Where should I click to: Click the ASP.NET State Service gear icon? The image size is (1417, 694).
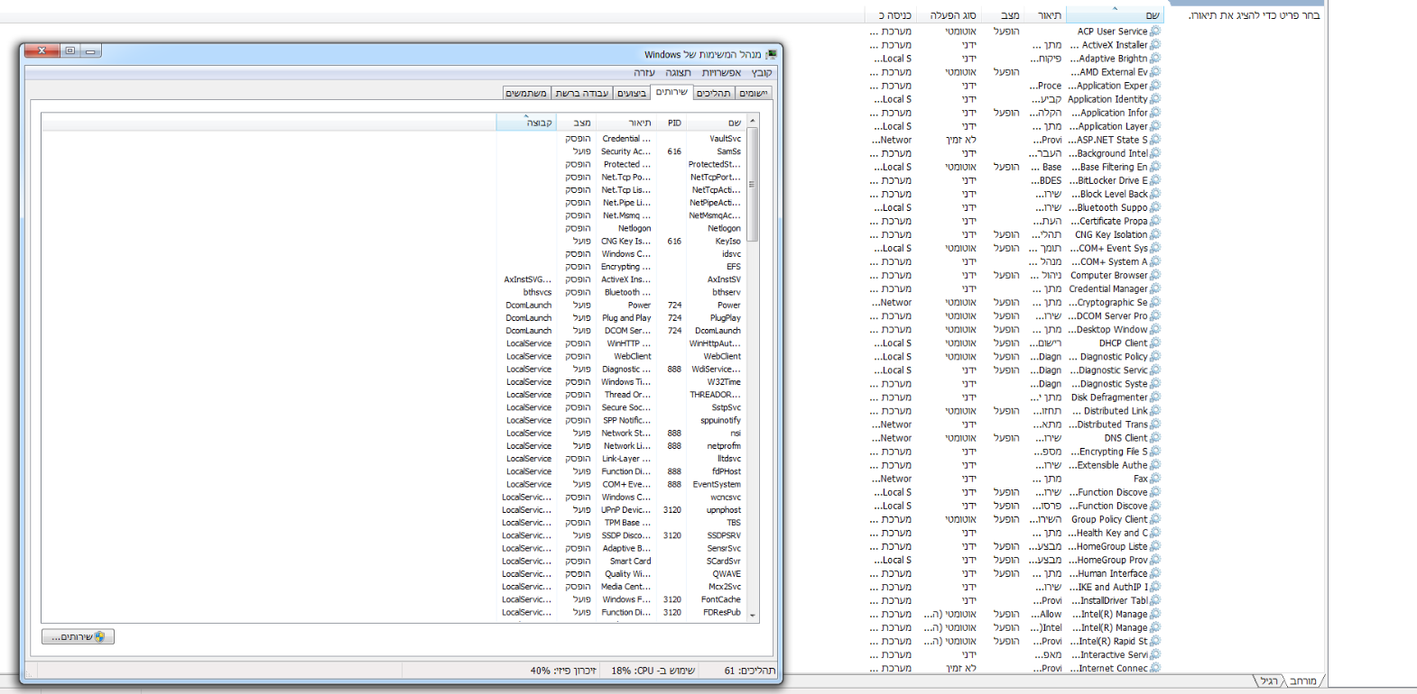pos(1155,140)
